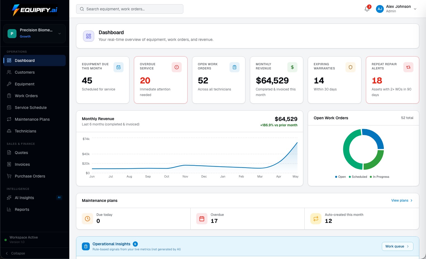The image size is (426, 259).
Task: Click the overdue service alert icon
Action: click(177, 67)
